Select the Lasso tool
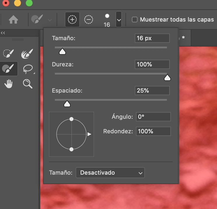The image size is (217, 209). tap(28, 69)
